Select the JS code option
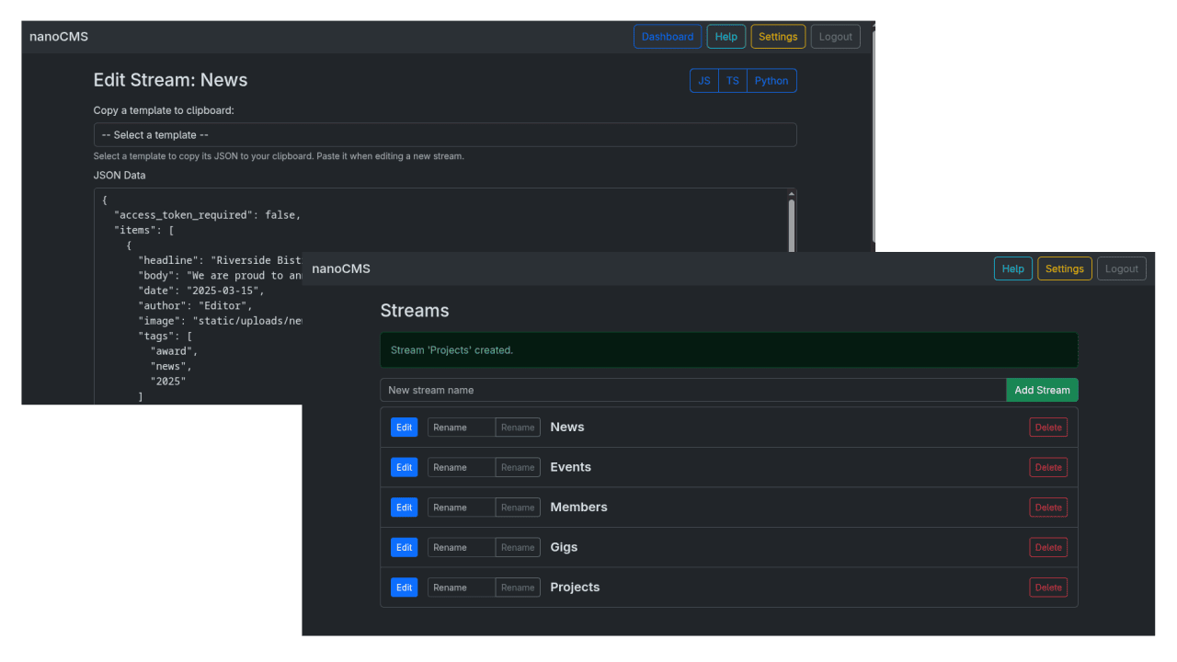The image size is (1177, 662). (704, 81)
